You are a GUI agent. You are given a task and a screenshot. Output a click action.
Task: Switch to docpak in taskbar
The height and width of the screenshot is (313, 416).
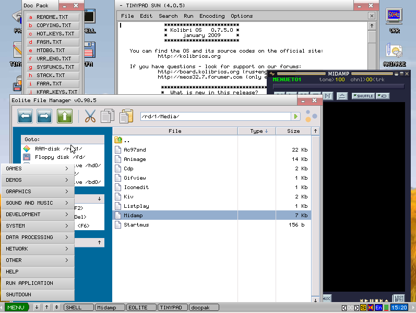tap(204, 307)
